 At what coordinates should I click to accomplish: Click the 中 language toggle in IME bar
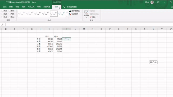tap(151, 62)
